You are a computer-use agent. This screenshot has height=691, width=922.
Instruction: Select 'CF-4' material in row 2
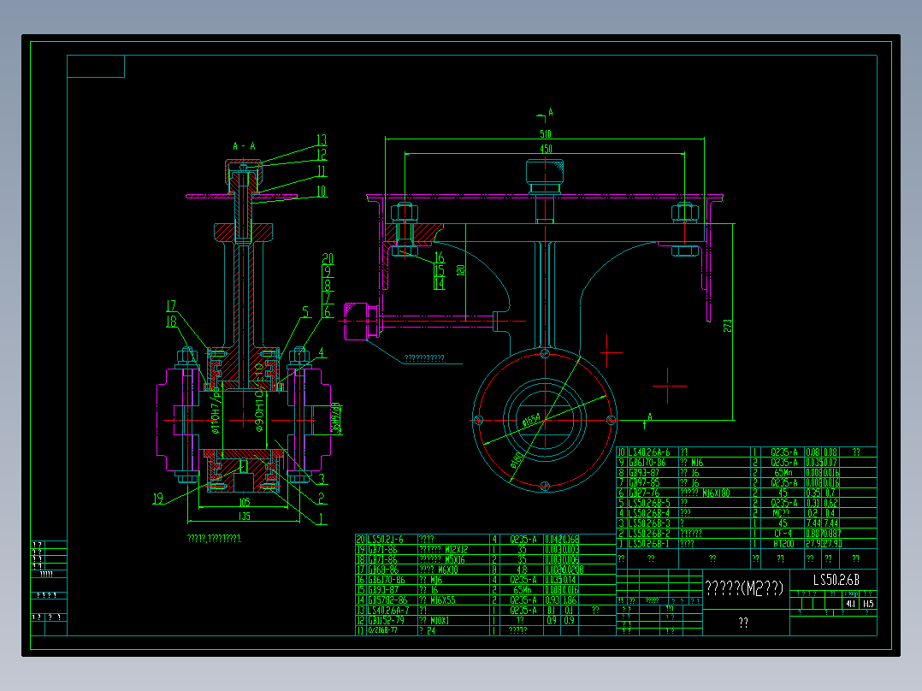(783, 534)
